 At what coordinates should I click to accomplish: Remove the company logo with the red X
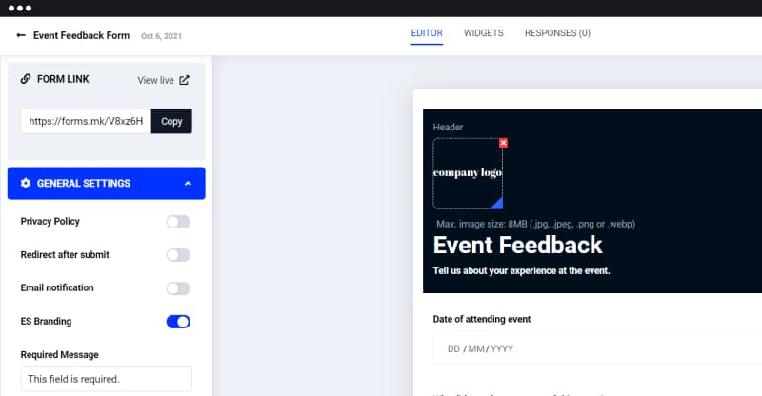coord(504,143)
